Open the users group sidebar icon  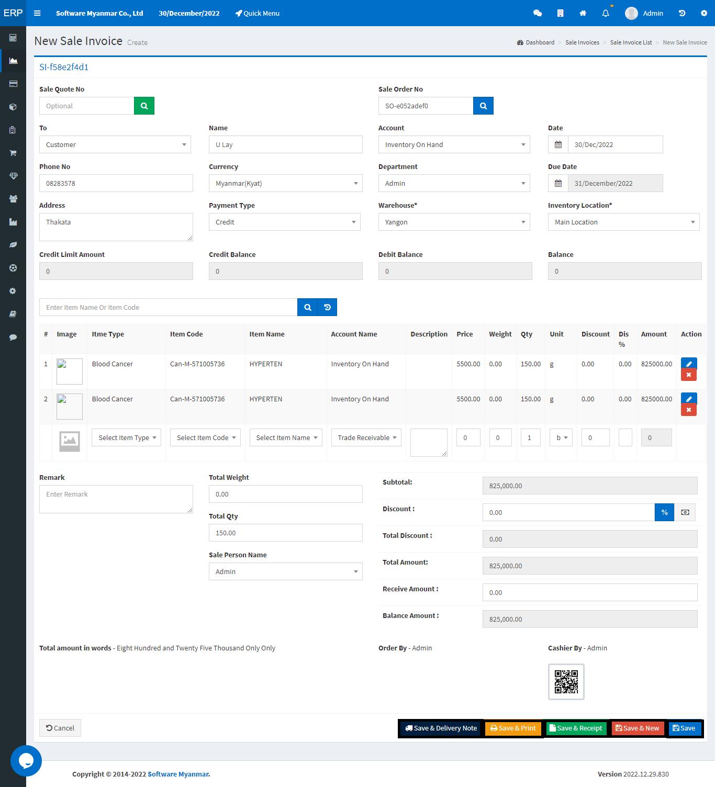[x=13, y=199]
